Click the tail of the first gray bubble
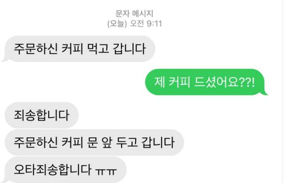Image resolution: width=284 pixels, height=183 pixels. pos(4,60)
